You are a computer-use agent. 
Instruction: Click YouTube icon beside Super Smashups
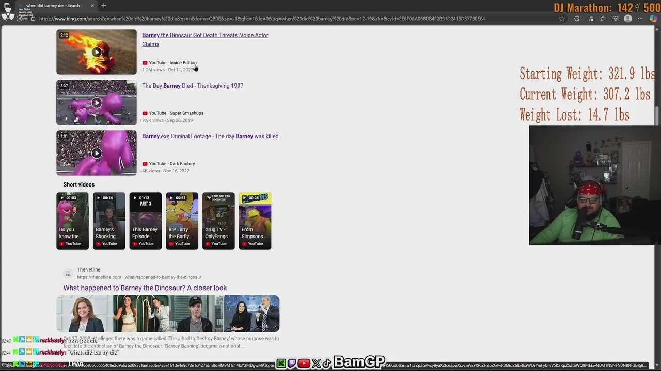tap(145, 113)
